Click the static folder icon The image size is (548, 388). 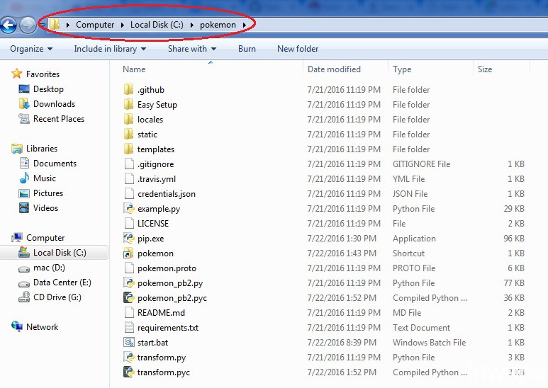pos(128,135)
